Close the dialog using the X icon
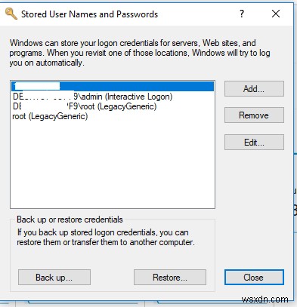The height and width of the screenshot is (307, 297). (x=276, y=14)
